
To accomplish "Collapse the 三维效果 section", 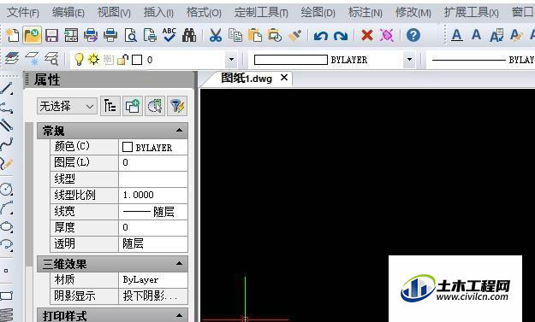I will pos(179,263).
